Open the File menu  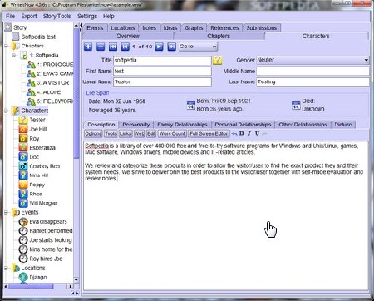click(x=11, y=17)
